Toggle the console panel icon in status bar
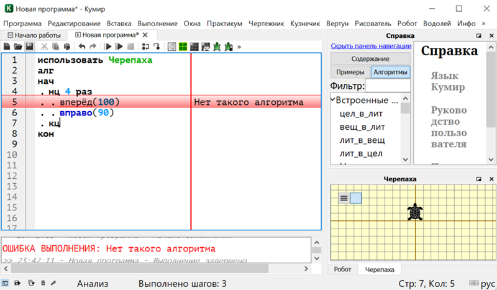This screenshot has width=497, height=290. click(x=6, y=283)
